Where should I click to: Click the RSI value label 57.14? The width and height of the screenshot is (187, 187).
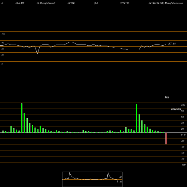tap(172, 44)
